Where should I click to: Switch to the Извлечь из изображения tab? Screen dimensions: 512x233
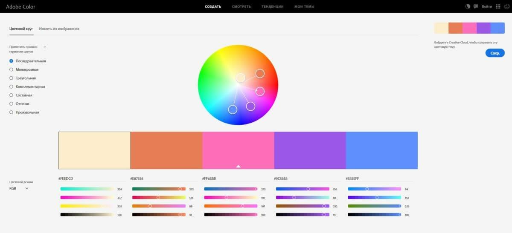tap(59, 29)
